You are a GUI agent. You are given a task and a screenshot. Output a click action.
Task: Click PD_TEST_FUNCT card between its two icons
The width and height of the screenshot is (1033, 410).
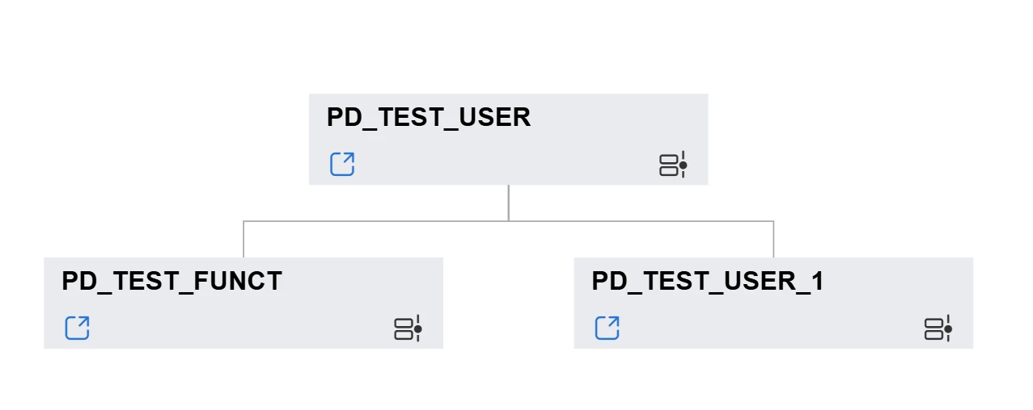[243, 328]
